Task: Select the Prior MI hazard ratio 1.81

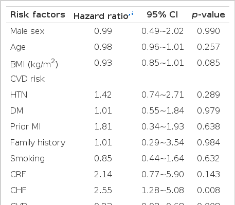Action: click(x=103, y=126)
